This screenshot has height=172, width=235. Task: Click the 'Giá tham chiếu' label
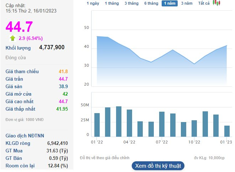(22, 71)
